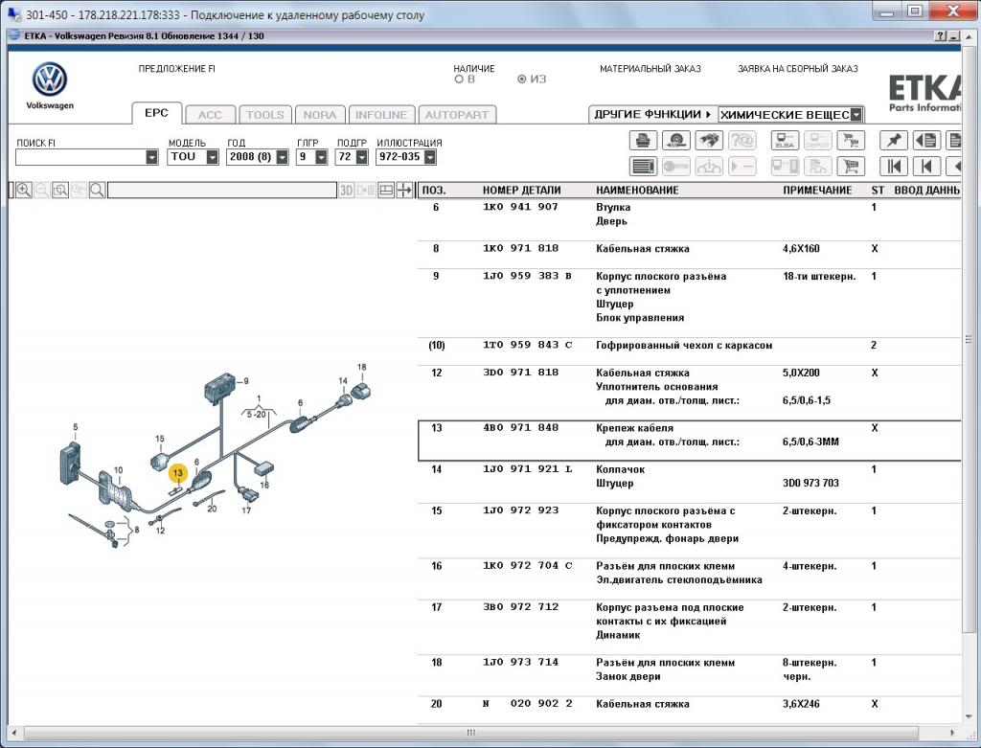This screenshot has width=981, height=748.
Task: Switch to the INFOLINE tab
Action: 381,115
